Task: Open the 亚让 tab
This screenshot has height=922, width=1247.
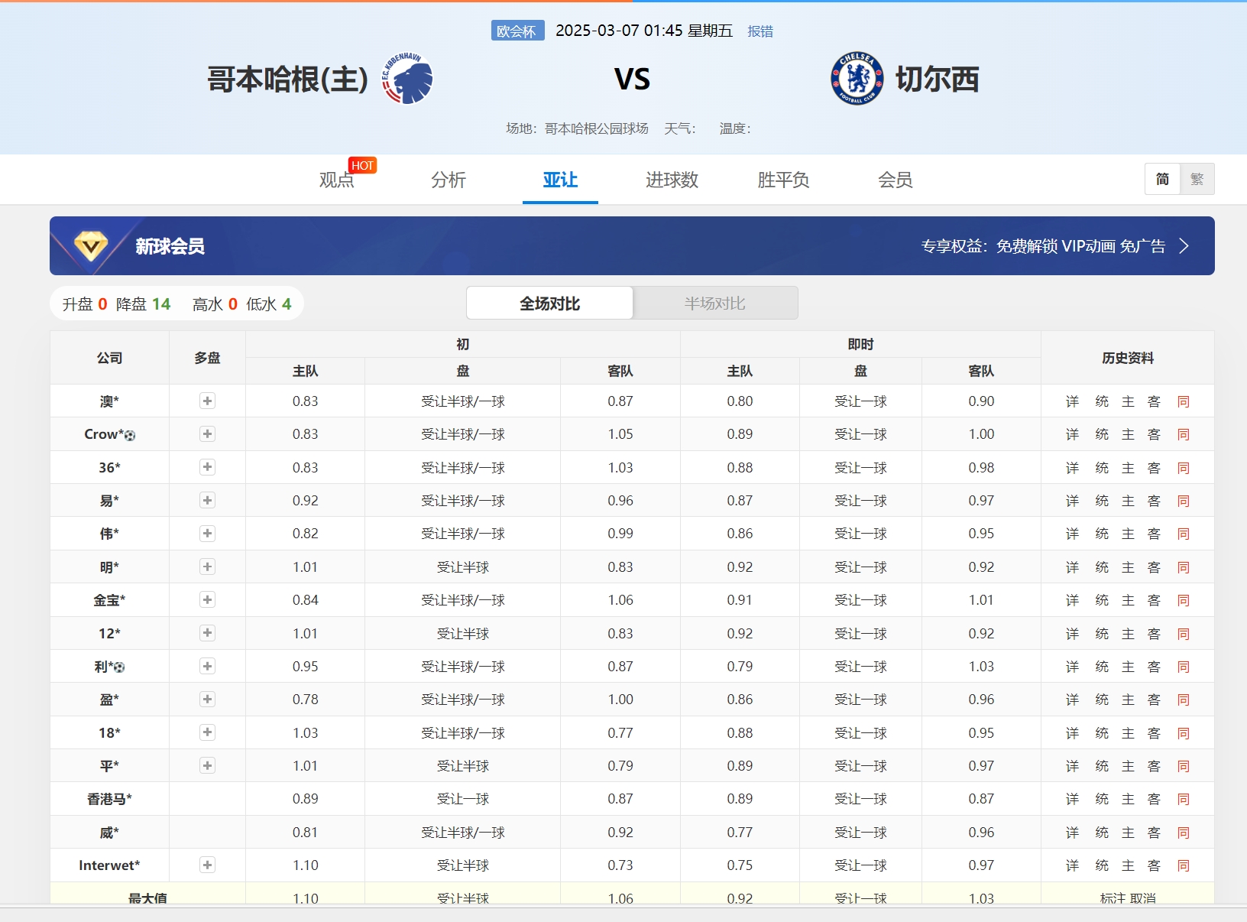Action: [x=560, y=180]
